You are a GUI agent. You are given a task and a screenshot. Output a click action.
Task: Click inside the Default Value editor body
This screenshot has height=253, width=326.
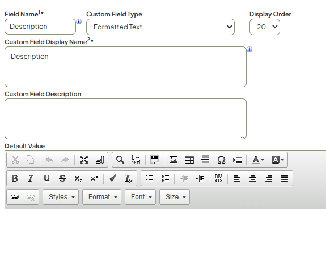166,231
